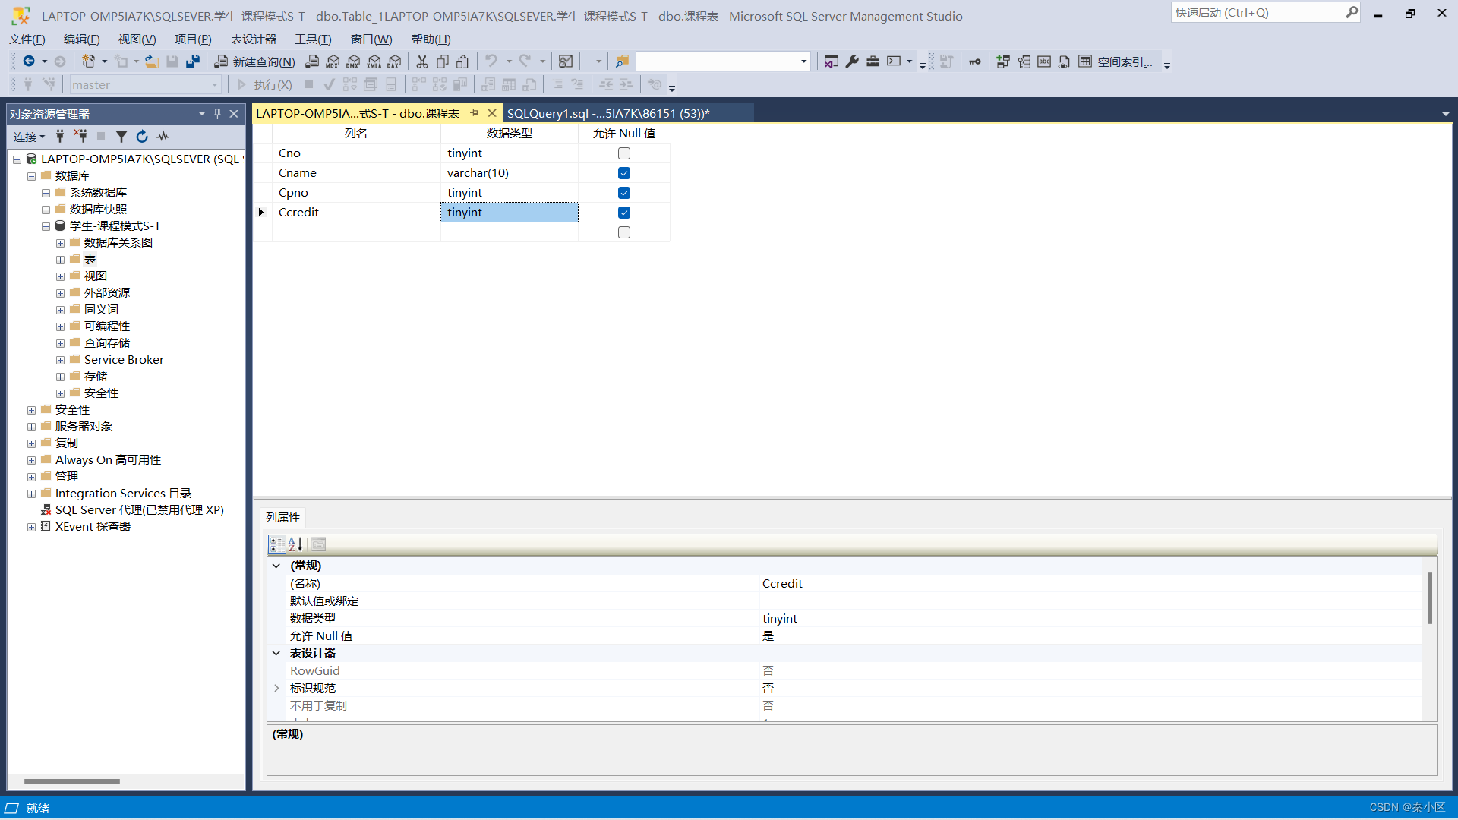
Task: Click the MDX query icon
Action: tap(333, 61)
